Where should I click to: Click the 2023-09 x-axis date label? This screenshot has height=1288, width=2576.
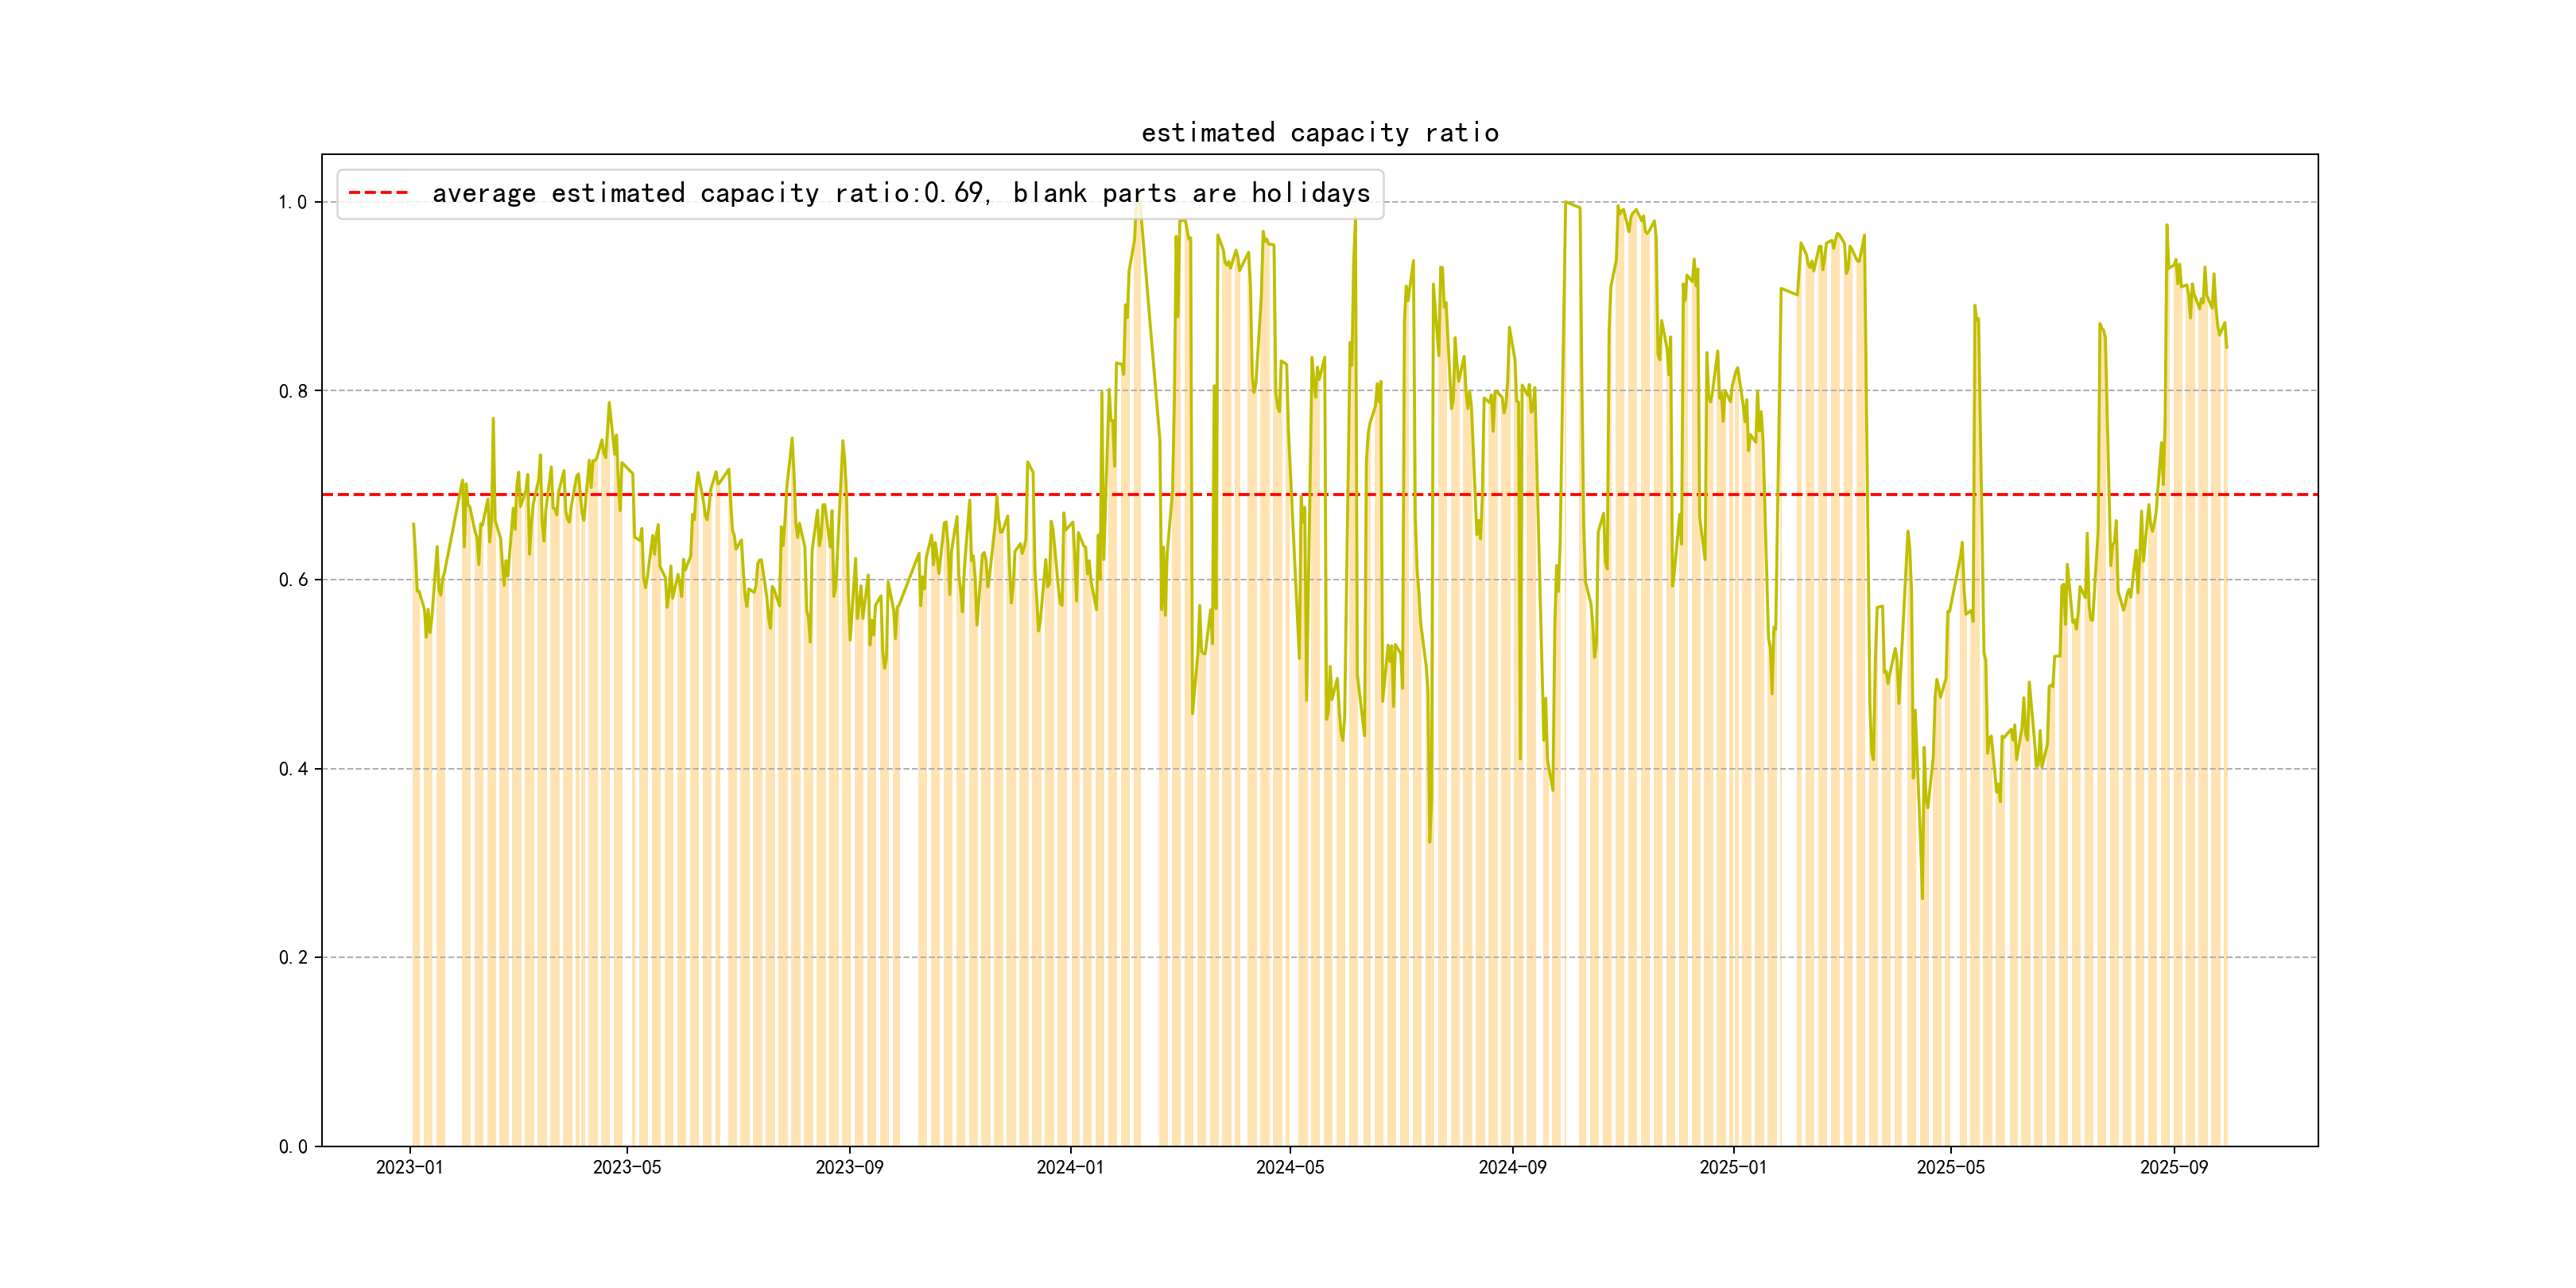point(849,1167)
